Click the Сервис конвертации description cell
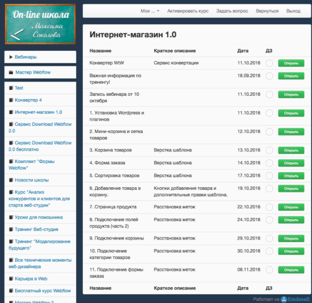The height and width of the screenshot is (303, 312). pos(176,63)
